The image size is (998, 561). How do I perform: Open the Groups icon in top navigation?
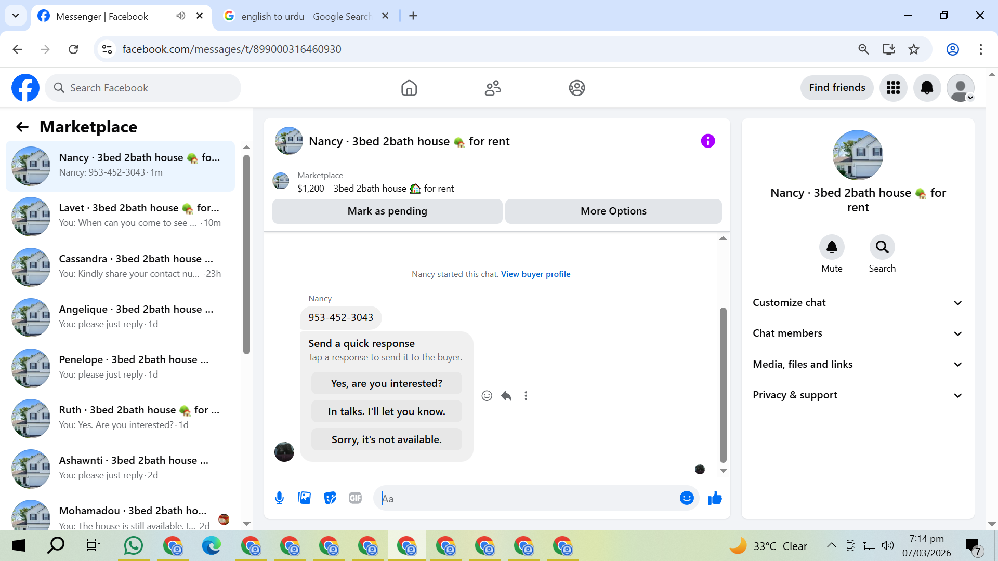coord(577,88)
